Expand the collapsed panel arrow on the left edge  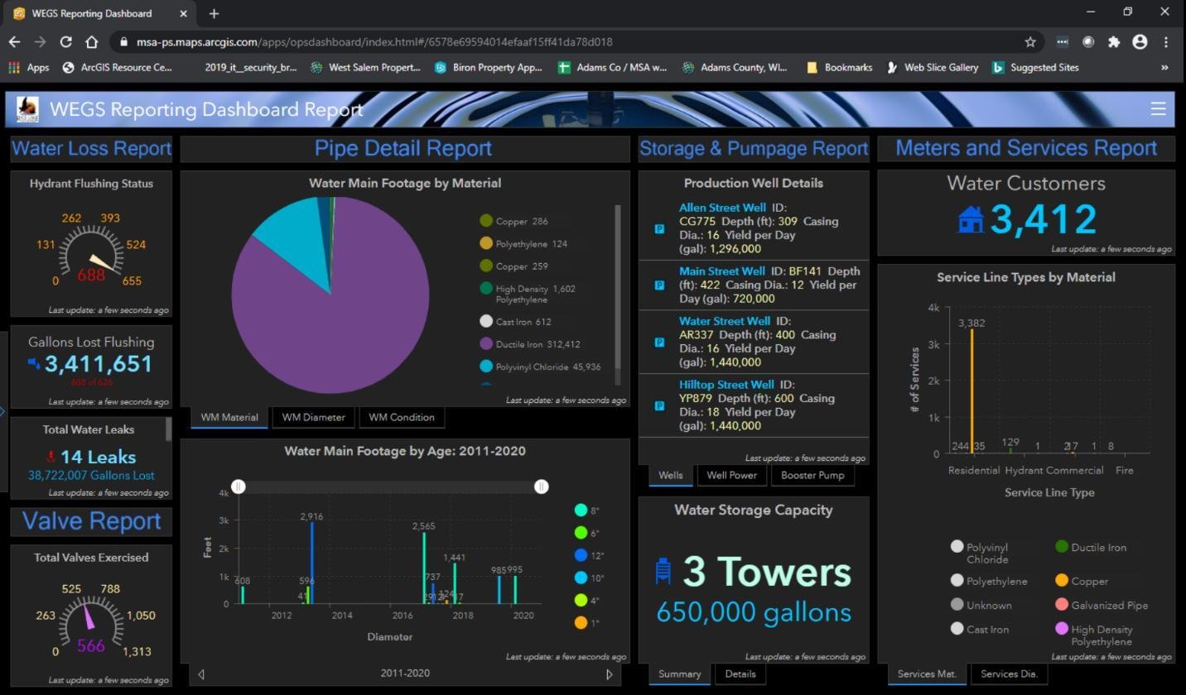[x=3, y=410]
